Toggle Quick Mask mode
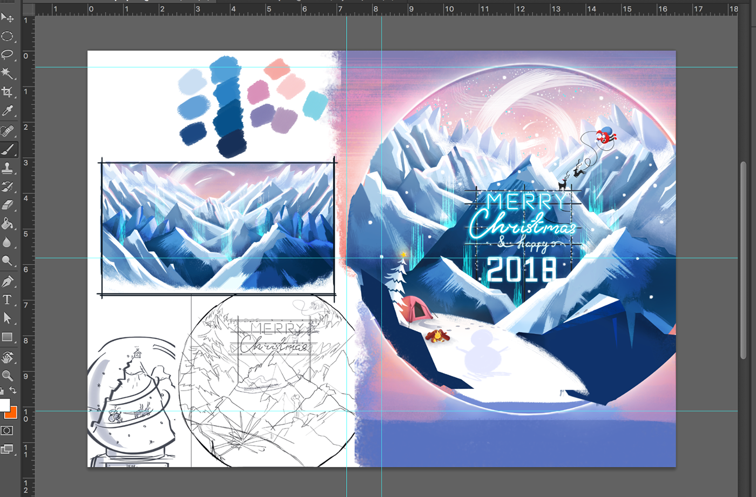Screen dimensions: 756x497 7,431
